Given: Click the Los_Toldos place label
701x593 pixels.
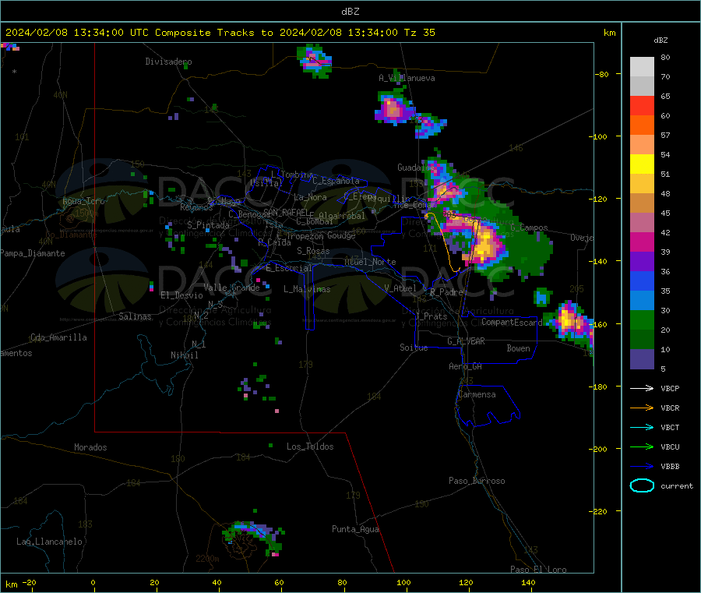Looking at the screenshot, I should (x=310, y=447).
